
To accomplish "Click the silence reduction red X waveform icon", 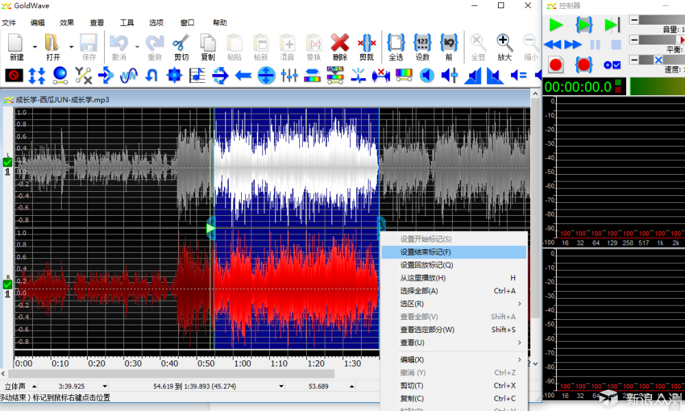I will (x=381, y=75).
